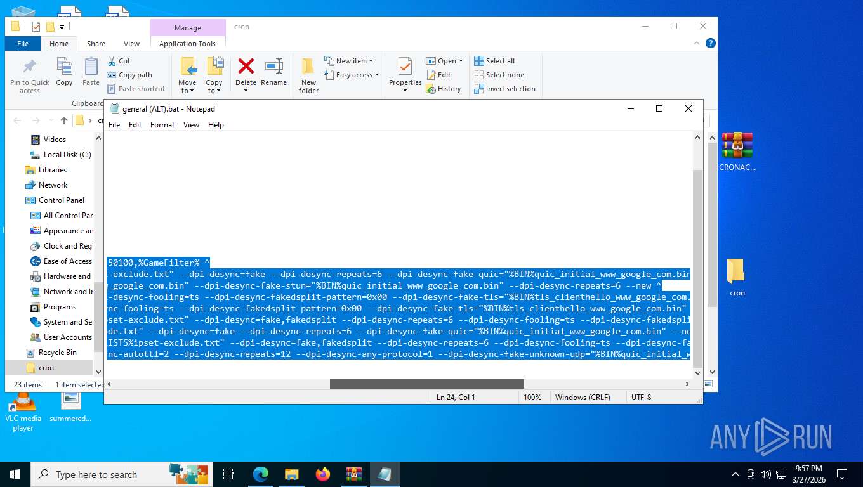Select Videos in navigation pane
Viewport: 863px width, 487px height.
pos(55,140)
